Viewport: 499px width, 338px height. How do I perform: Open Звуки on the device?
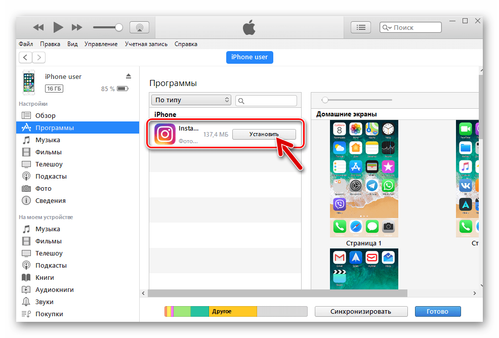point(77,302)
